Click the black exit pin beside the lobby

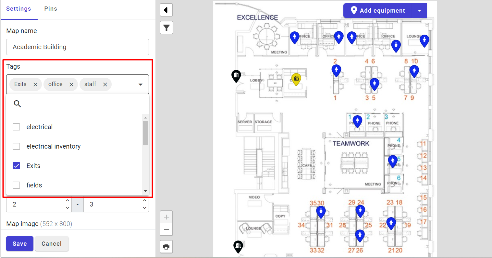pyautogui.click(x=236, y=76)
